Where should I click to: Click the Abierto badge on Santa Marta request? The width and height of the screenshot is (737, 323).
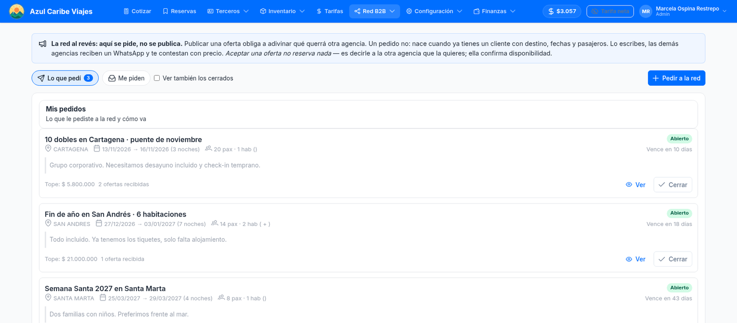click(679, 288)
